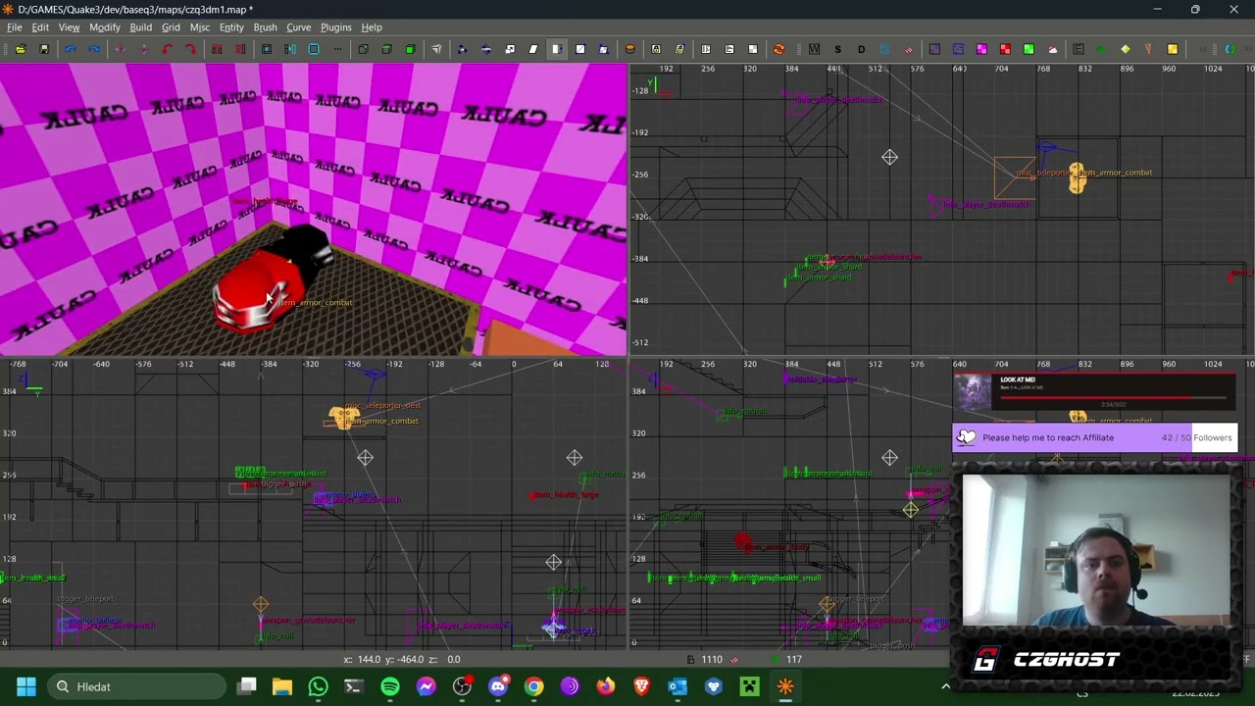Click the blue-green braces icon
Viewport: 1255px width, 706px height.
tap(1230, 49)
